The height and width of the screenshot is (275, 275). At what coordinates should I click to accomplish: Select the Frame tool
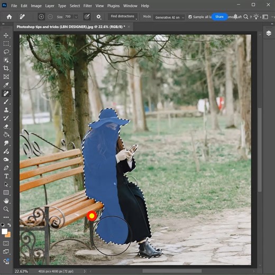[x=6, y=77]
